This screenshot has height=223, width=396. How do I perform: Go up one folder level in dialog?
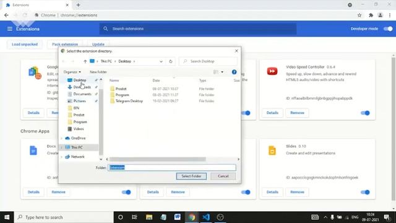point(85,61)
